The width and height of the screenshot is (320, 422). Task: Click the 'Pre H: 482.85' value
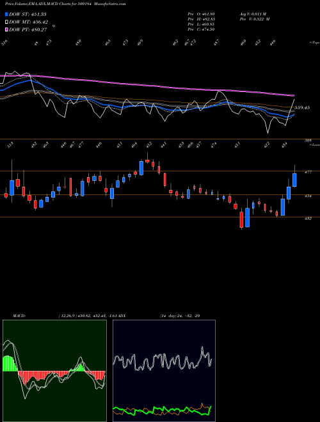click(201, 19)
